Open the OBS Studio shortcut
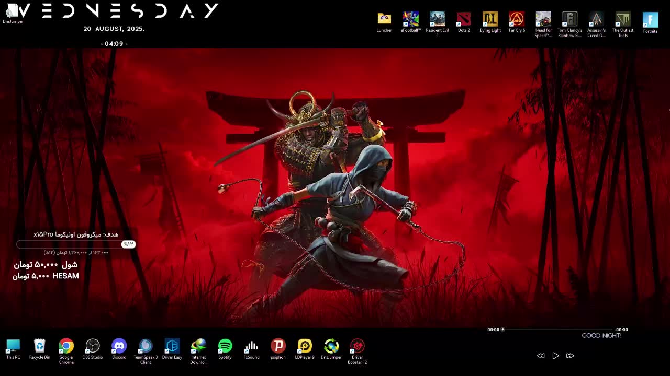670x376 pixels. pyautogui.click(x=93, y=349)
